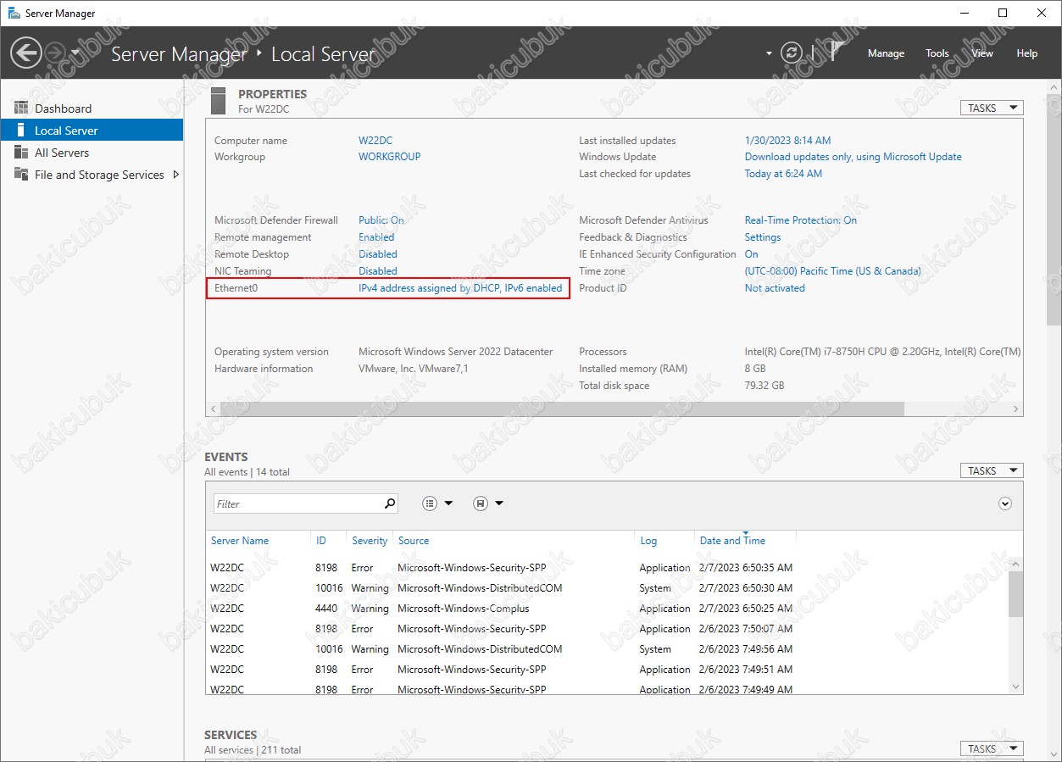Open the Help menu
Image resolution: width=1062 pixels, height=762 pixels.
pyautogui.click(x=1026, y=53)
